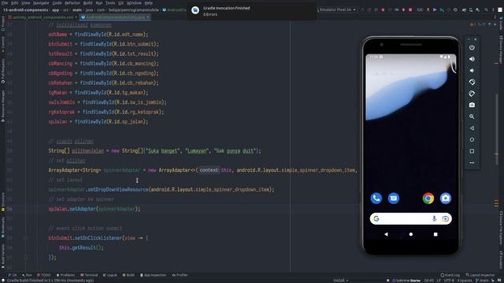
Task: Close the AndroidComponentsActivity.java tab
Action: [148, 17]
